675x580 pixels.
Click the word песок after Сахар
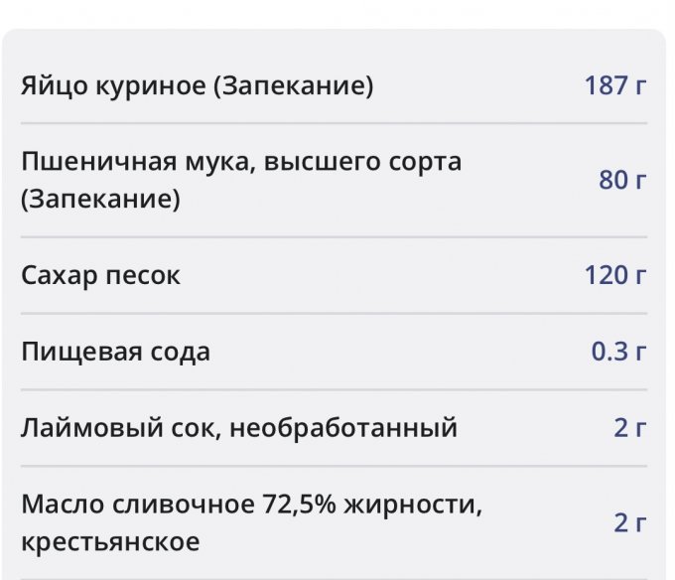pyautogui.click(x=143, y=275)
